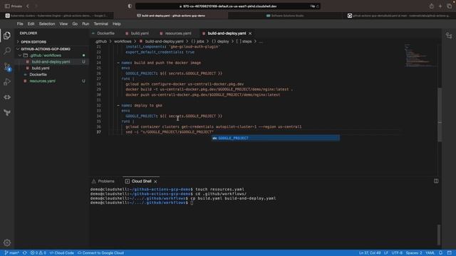Open the Explorer view in activity bar
The width and height of the screenshot is (456, 256).
[7, 36]
